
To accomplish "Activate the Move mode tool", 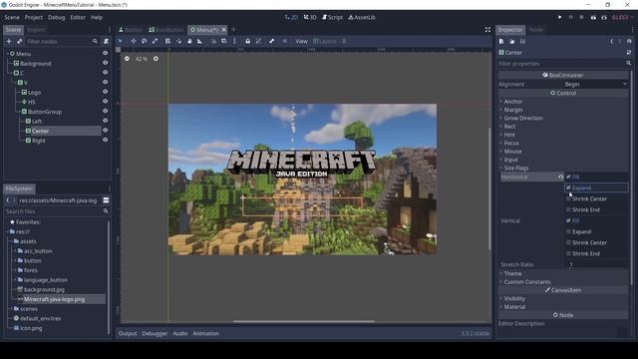I will coord(133,41).
